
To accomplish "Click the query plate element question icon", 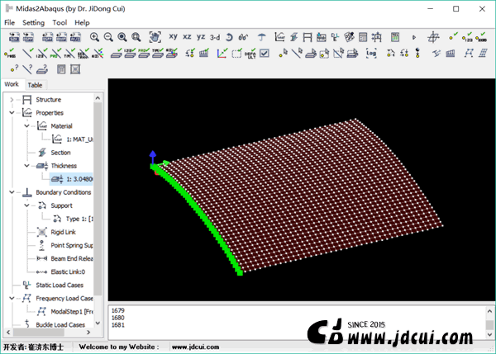I will tap(42, 68).
